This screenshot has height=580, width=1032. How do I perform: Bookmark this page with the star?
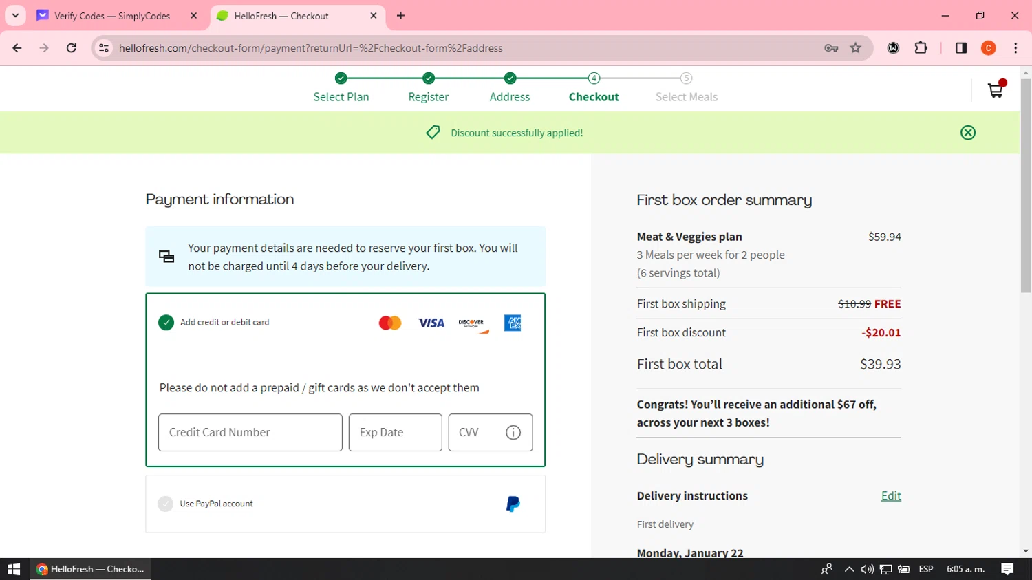click(856, 48)
